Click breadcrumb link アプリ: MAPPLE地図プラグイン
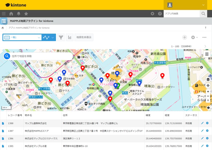The height and width of the screenshot is (150, 212). pos(29,28)
